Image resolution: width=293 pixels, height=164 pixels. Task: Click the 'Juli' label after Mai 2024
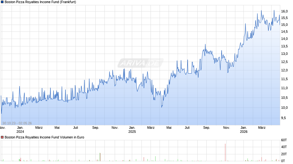(75, 128)
